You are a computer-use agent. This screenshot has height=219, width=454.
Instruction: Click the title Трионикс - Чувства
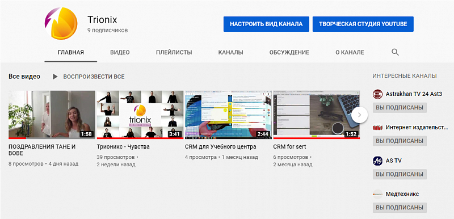tap(123, 147)
